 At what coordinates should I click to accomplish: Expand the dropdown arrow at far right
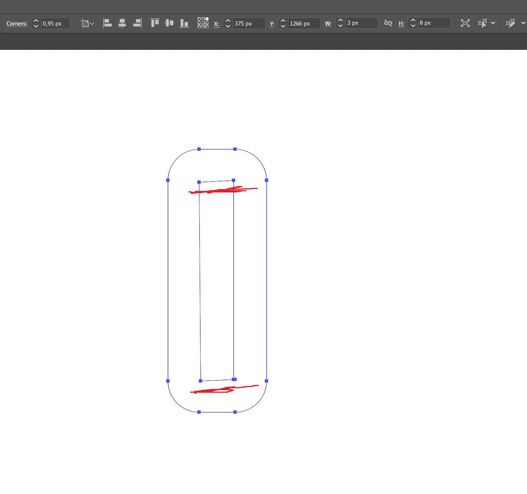(523, 23)
